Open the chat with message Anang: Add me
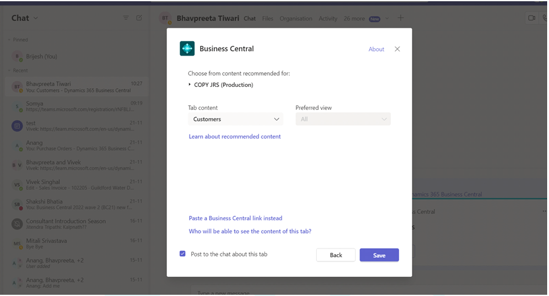The width and height of the screenshot is (549, 296). tap(77, 282)
